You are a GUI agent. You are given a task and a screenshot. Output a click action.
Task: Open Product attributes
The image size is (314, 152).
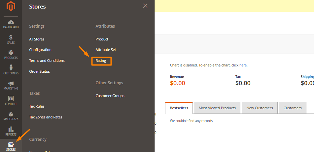point(102,39)
